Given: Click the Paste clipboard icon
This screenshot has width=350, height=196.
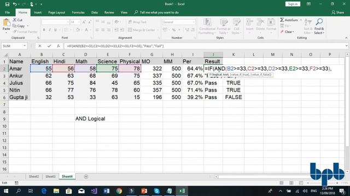Looking at the screenshot, I should 6,22.
